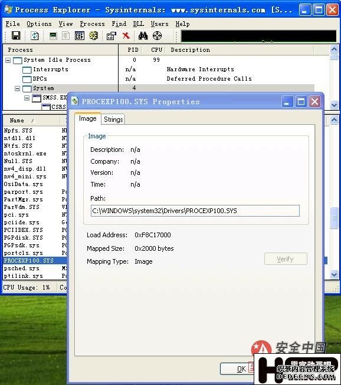Click the binoculars Find icon
This screenshot has height=385, width=341.
(143, 36)
